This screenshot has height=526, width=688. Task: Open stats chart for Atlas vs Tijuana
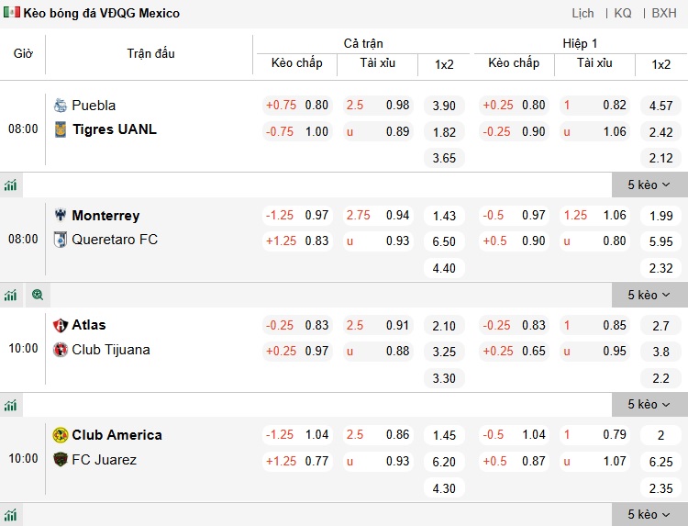(10, 405)
